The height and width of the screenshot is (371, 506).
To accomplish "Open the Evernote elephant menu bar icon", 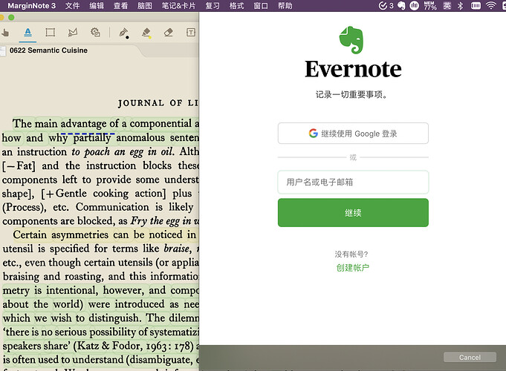I will point(401,5).
